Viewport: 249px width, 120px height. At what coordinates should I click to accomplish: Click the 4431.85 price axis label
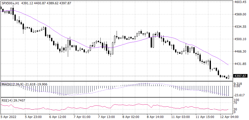[x=240, y=64]
